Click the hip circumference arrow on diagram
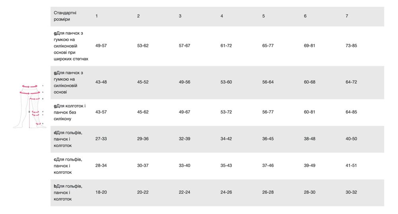Viewport: 398px width, 214px height. coord(30,92)
